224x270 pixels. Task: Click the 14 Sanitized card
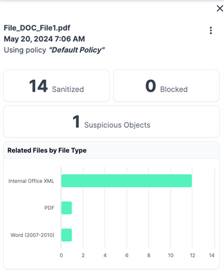point(56,86)
